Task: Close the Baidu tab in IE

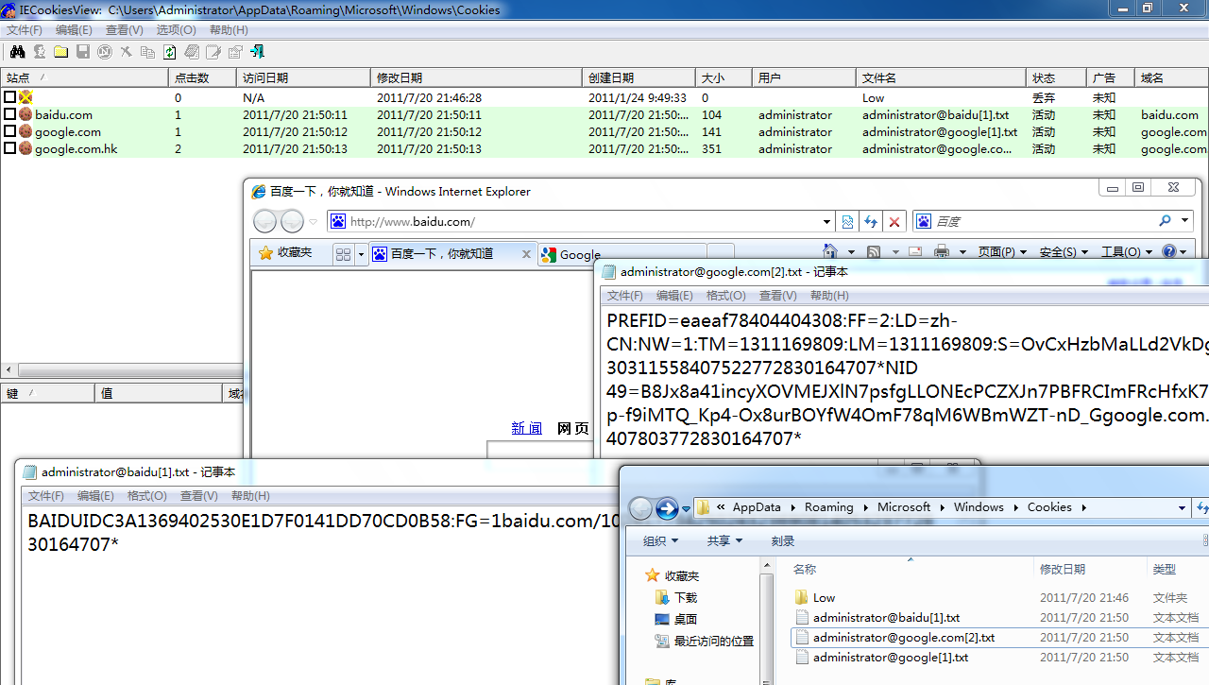Action: click(527, 253)
